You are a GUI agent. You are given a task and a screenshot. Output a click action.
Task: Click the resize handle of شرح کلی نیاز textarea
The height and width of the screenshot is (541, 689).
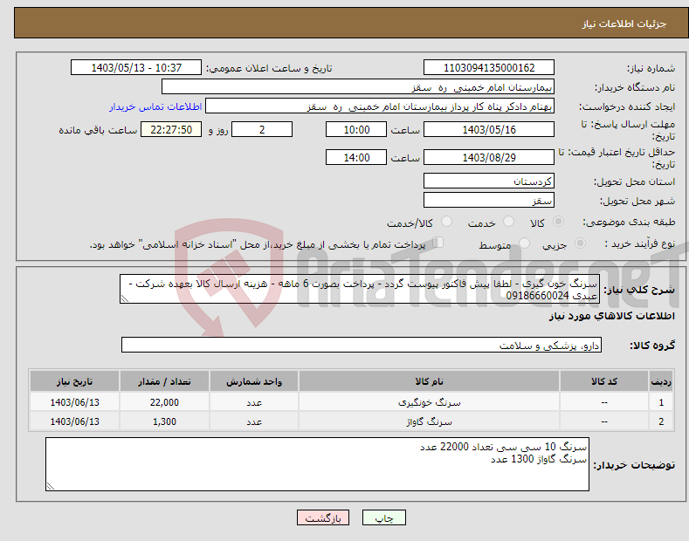[x=125, y=298]
